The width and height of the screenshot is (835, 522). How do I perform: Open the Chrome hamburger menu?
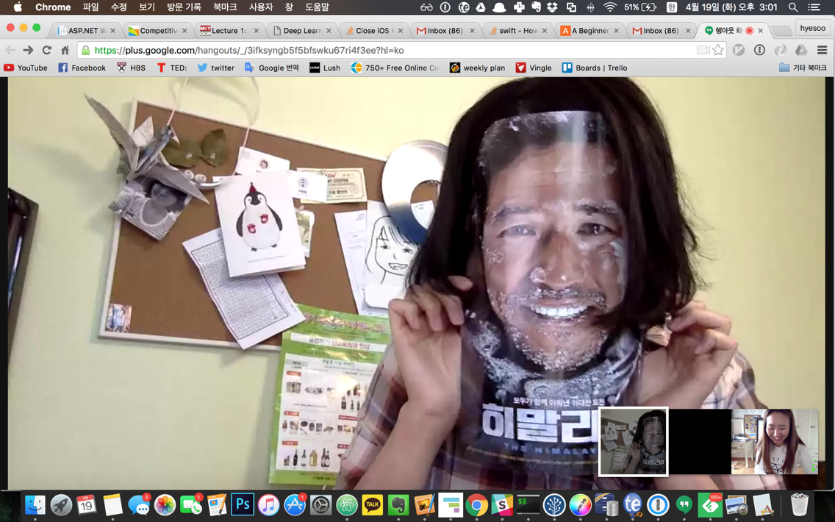click(822, 50)
